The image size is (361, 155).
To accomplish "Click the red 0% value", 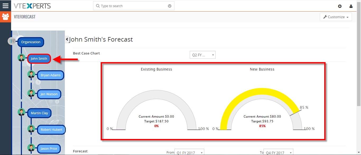I will coord(156,126).
